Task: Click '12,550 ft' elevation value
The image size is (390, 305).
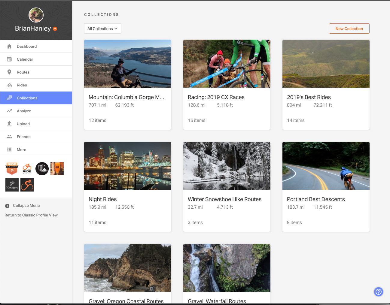Action: 124,207
